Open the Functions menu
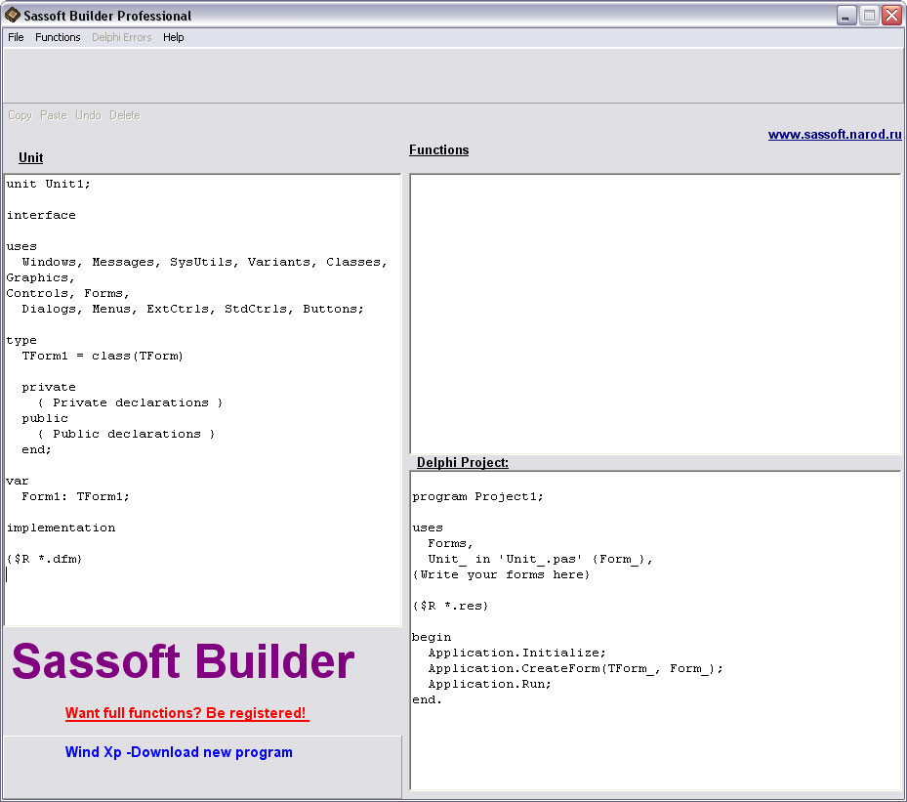The width and height of the screenshot is (907, 802). tap(58, 37)
